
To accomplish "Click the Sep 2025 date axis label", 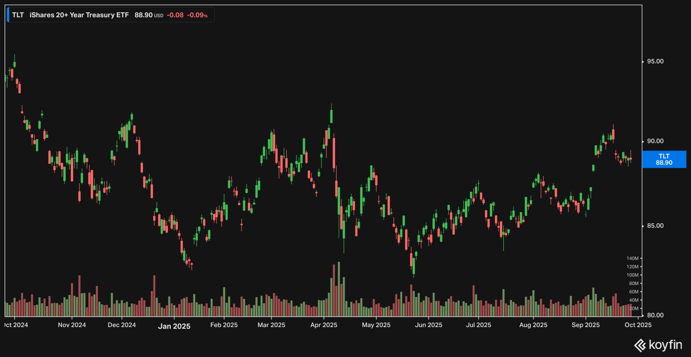I will coord(586,325).
